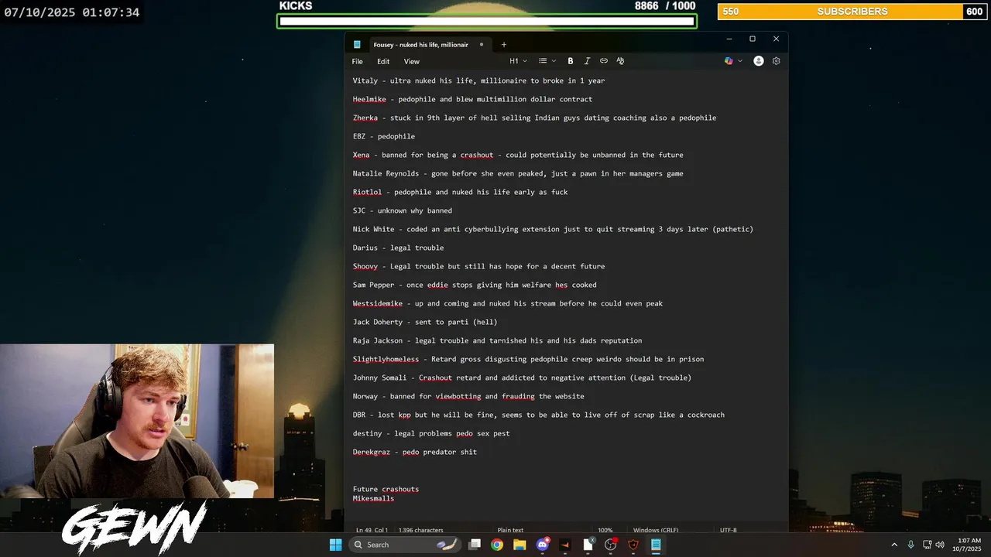Open the View menu

[412, 61]
